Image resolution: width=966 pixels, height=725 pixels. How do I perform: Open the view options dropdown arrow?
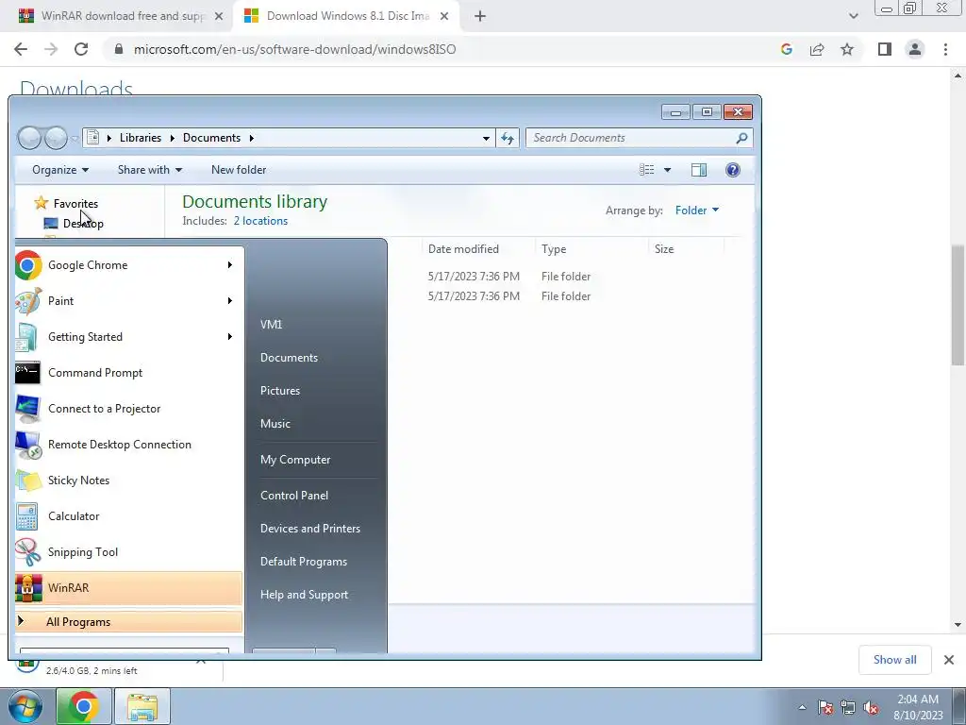point(667,170)
